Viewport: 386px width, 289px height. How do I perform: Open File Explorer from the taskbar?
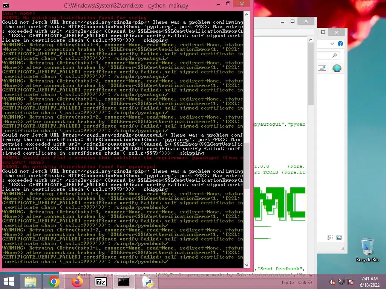[30, 281]
